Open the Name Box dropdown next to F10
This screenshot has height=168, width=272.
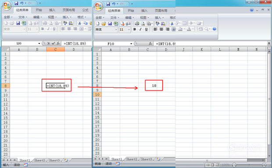(x=131, y=44)
